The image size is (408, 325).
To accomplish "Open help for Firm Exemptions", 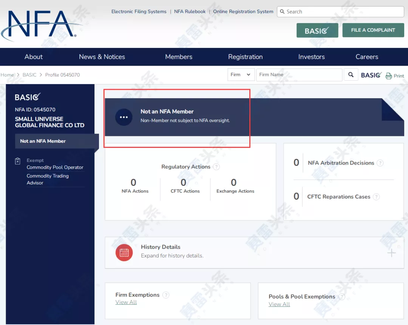I will point(166,295).
